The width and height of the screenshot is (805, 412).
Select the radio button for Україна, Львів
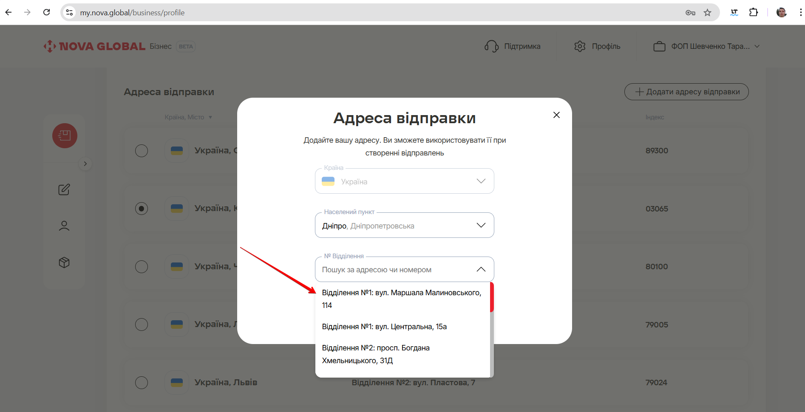[x=142, y=383]
